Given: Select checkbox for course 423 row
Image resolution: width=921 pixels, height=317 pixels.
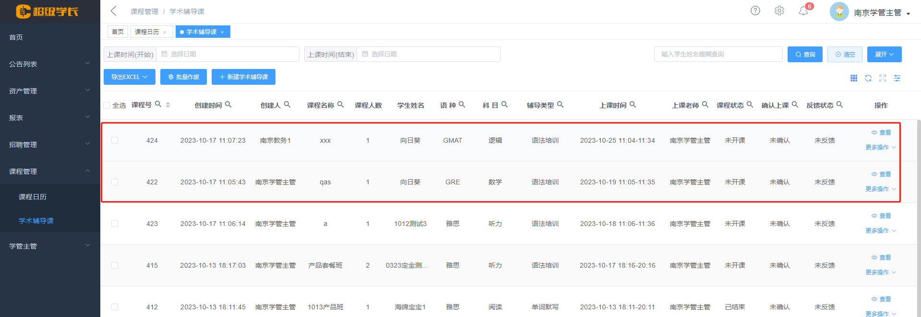Looking at the screenshot, I should pyautogui.click(x=115, y=224).
